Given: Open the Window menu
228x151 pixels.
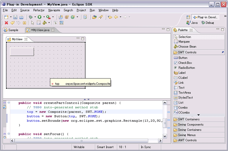Looking at the screenshot, I should click(x=103, y=10).
